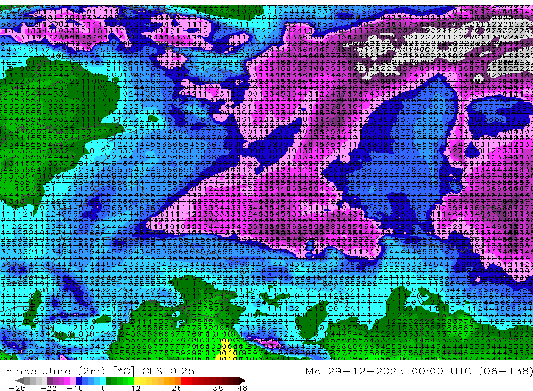Image resolution: width=533 pixels, height=391 pixels.
Task: Click the Mo 29-12-2025 date text
Action: pyautogui.click(x=355, y=371)
